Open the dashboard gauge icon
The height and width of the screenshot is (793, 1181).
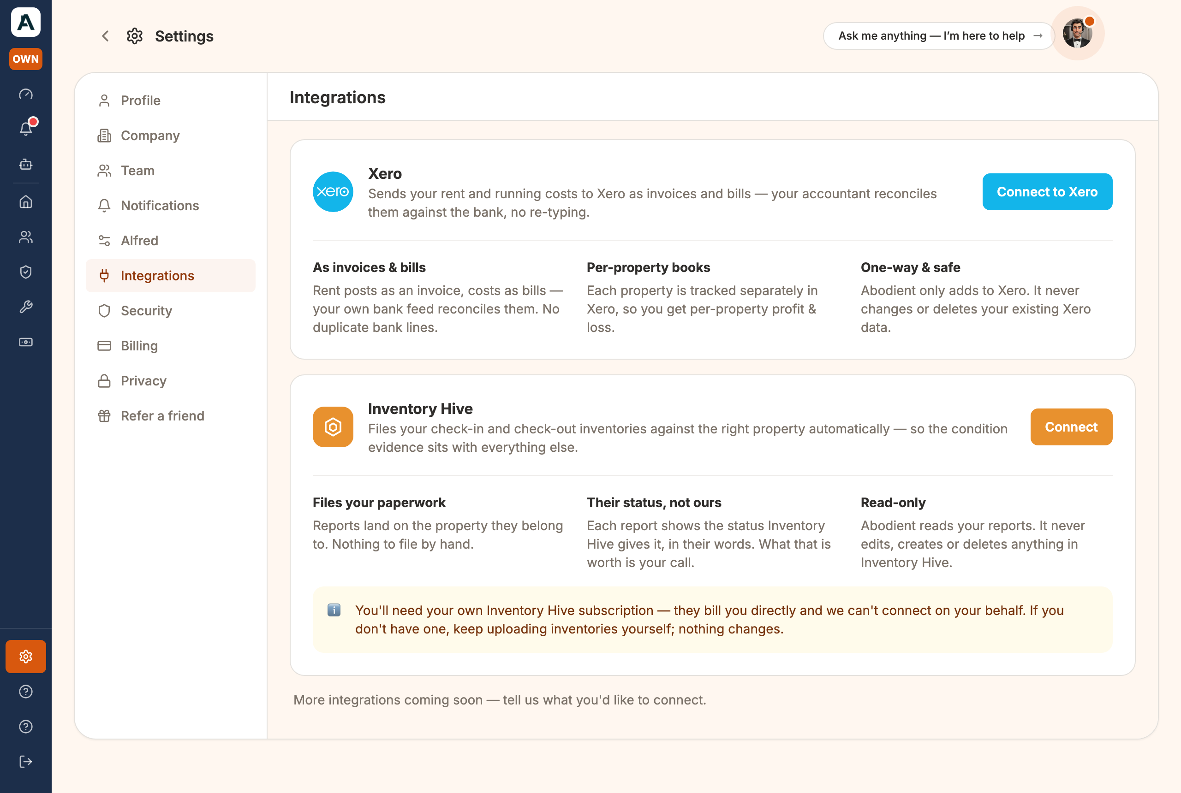pyautogui.click(x=26, y=94)
